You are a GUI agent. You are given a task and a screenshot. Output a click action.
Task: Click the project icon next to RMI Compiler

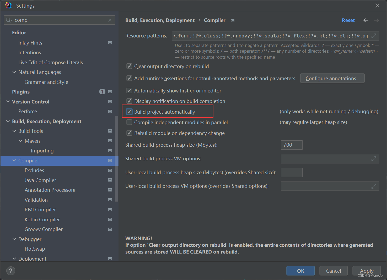click(x=110, y=210)
